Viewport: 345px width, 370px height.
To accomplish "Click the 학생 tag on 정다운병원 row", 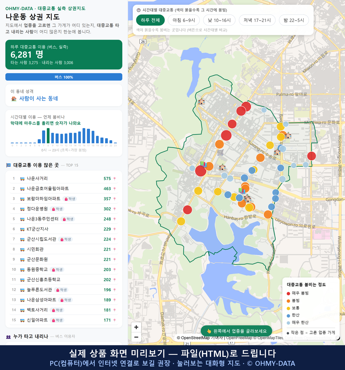I will pos(57,209).
